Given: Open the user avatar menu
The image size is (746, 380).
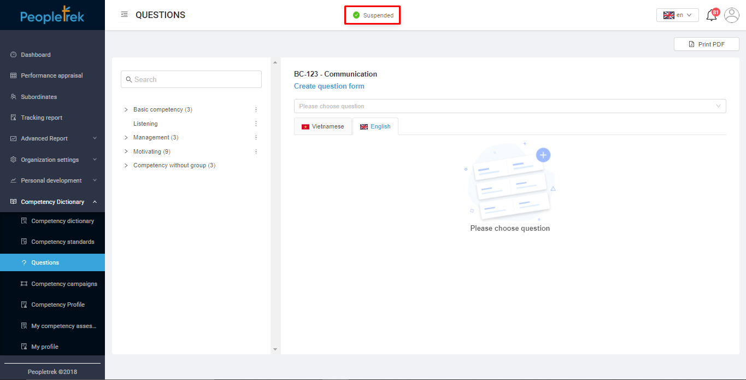Looking at the screenshot, I should tap(732, 15).
